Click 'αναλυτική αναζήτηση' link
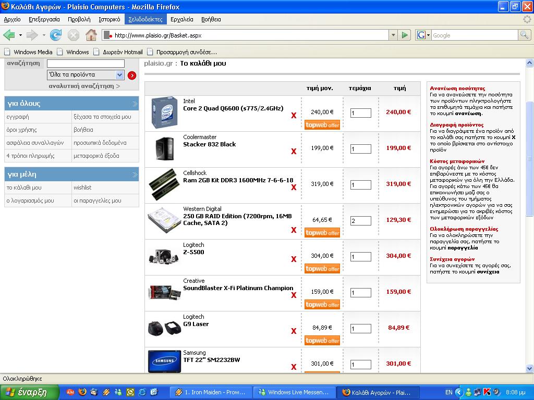 84,86
